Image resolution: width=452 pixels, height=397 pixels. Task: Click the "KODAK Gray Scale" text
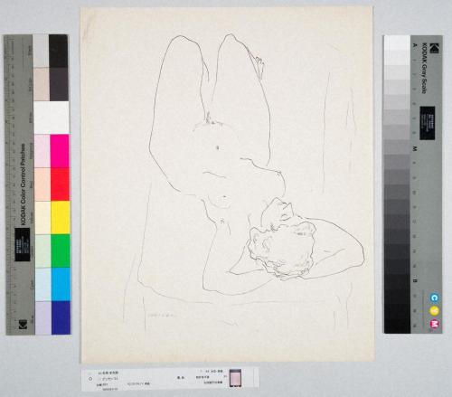pos(424,68)
